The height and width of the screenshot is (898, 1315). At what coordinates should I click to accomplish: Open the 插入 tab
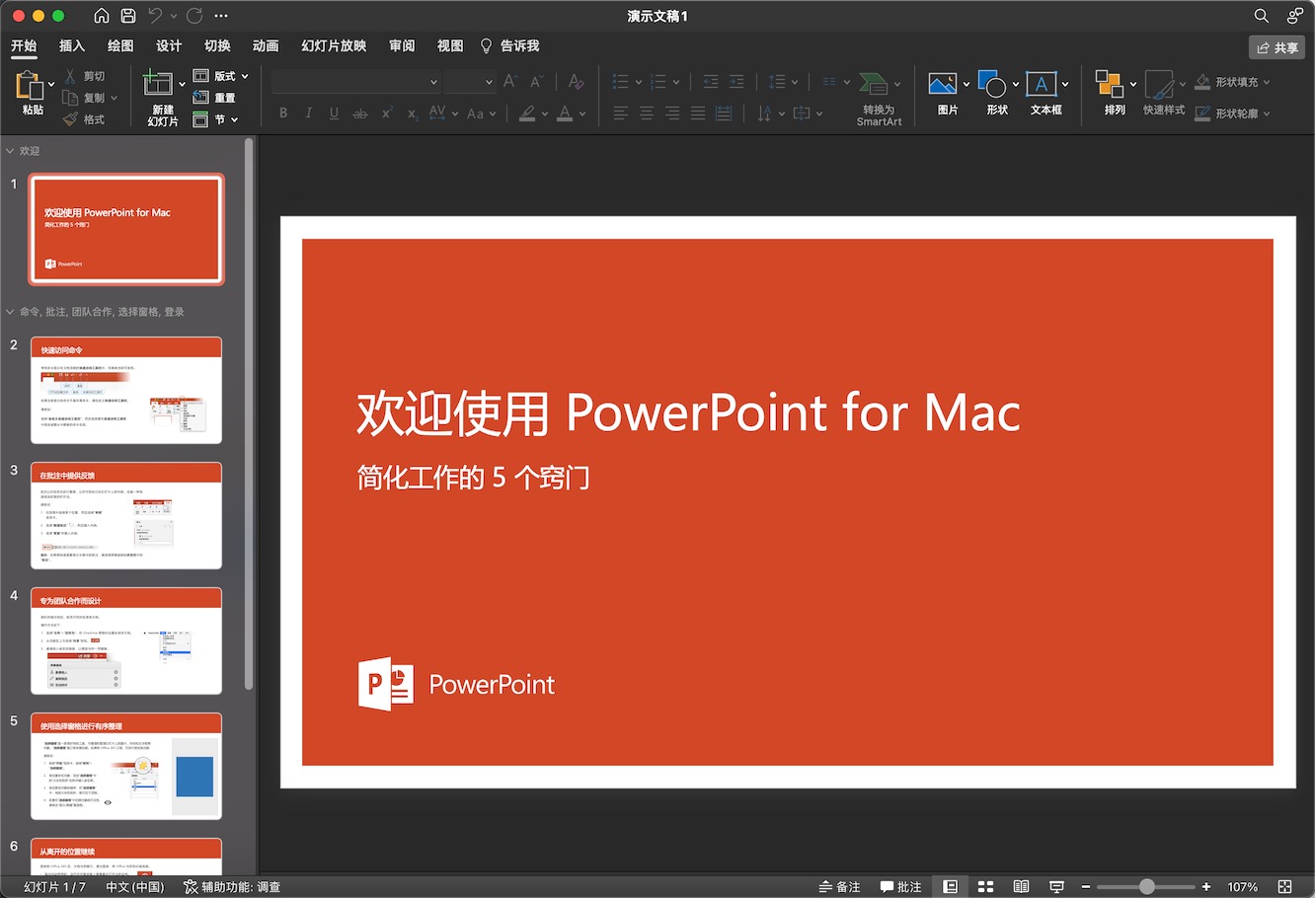[x=72, y=45]
